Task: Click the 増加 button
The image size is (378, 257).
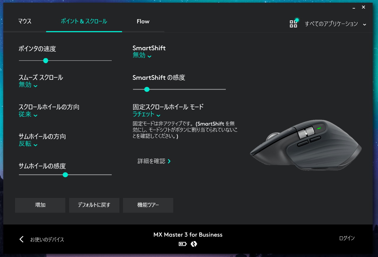Action: (x=40, y=205)
